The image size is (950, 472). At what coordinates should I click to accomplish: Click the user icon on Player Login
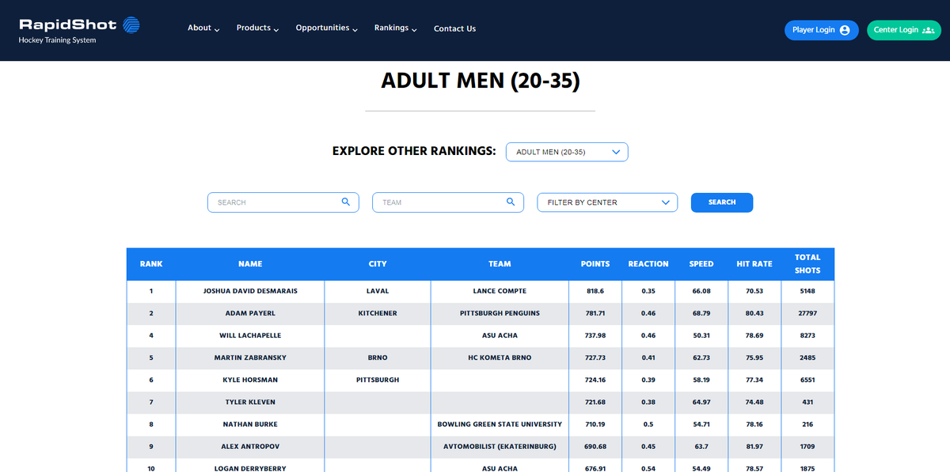[845, 30]
